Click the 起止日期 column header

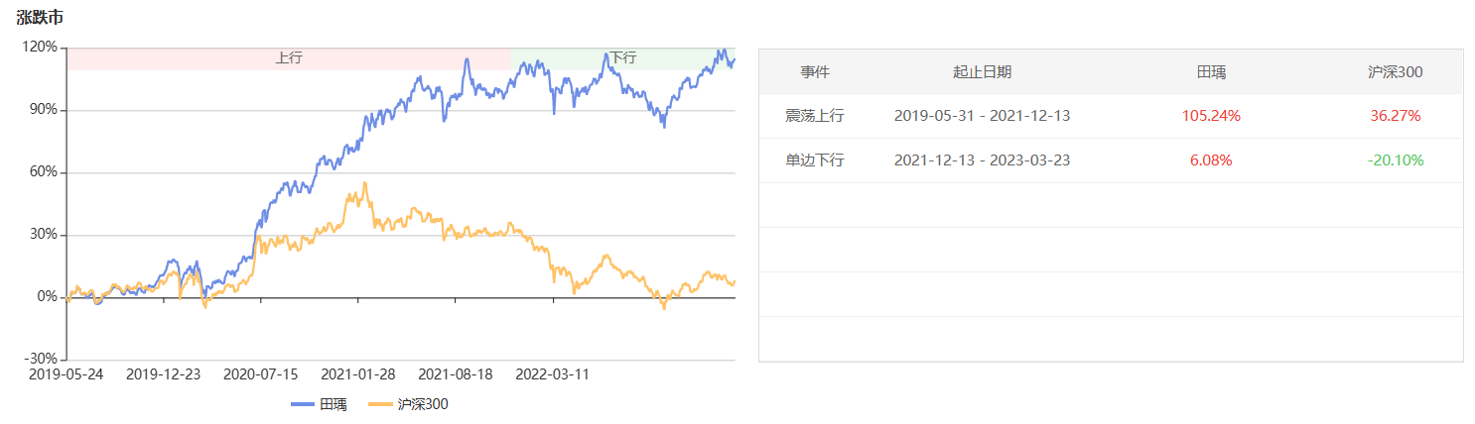coord(982,71)
